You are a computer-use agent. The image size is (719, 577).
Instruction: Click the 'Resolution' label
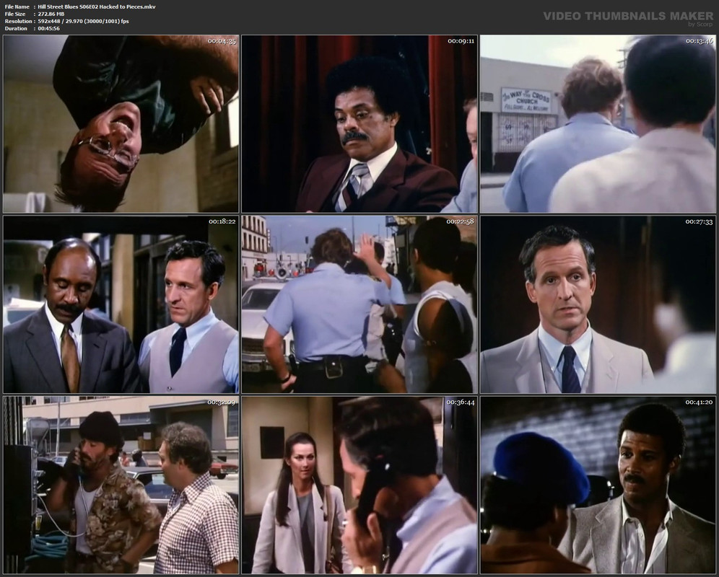pos(18,21)
